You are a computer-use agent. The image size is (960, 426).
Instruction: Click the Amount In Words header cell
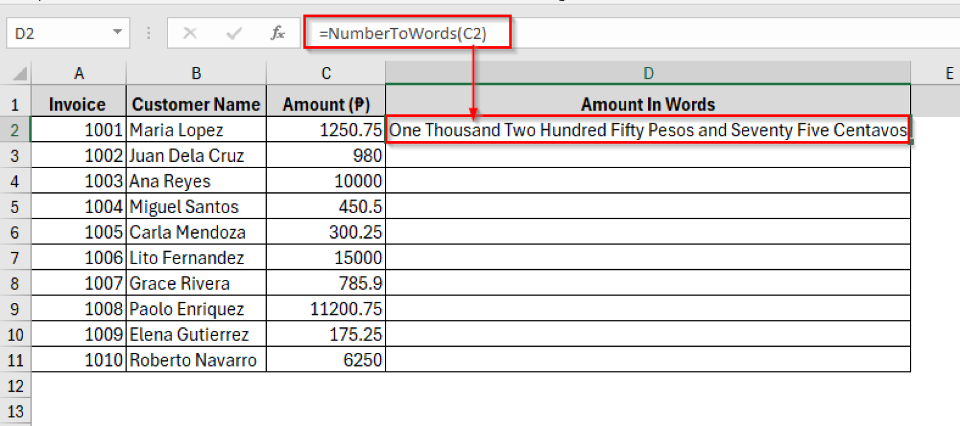[x=647, y=104]
